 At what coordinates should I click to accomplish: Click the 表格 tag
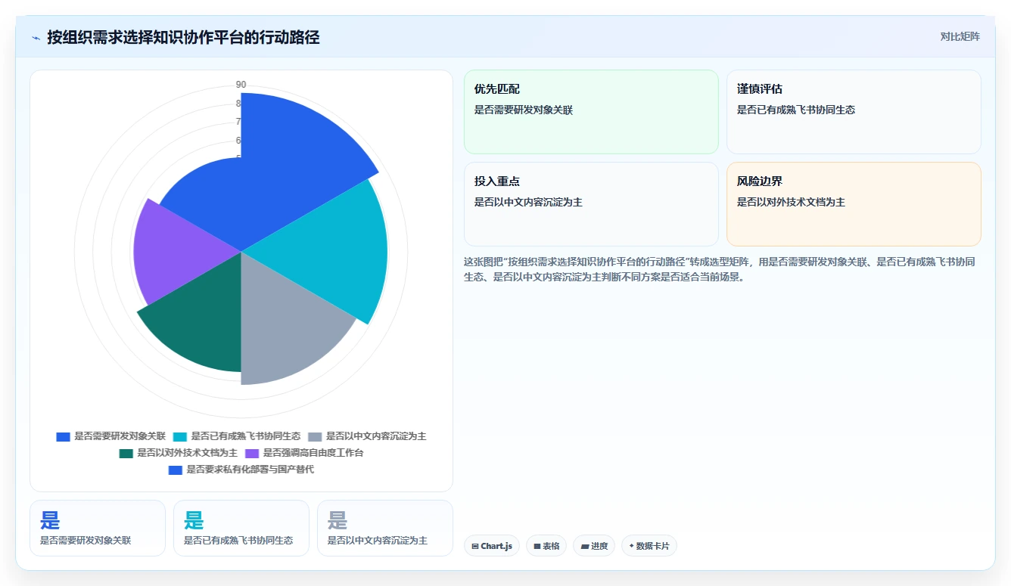(546, 546)
